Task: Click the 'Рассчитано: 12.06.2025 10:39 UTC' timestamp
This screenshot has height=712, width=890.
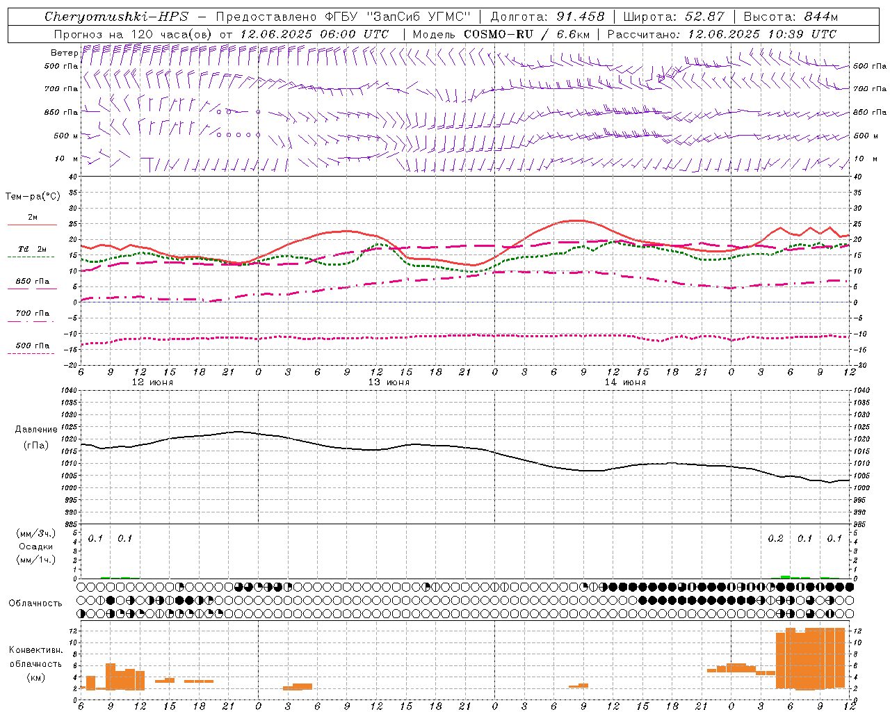Action: click(x=722, y=34)
